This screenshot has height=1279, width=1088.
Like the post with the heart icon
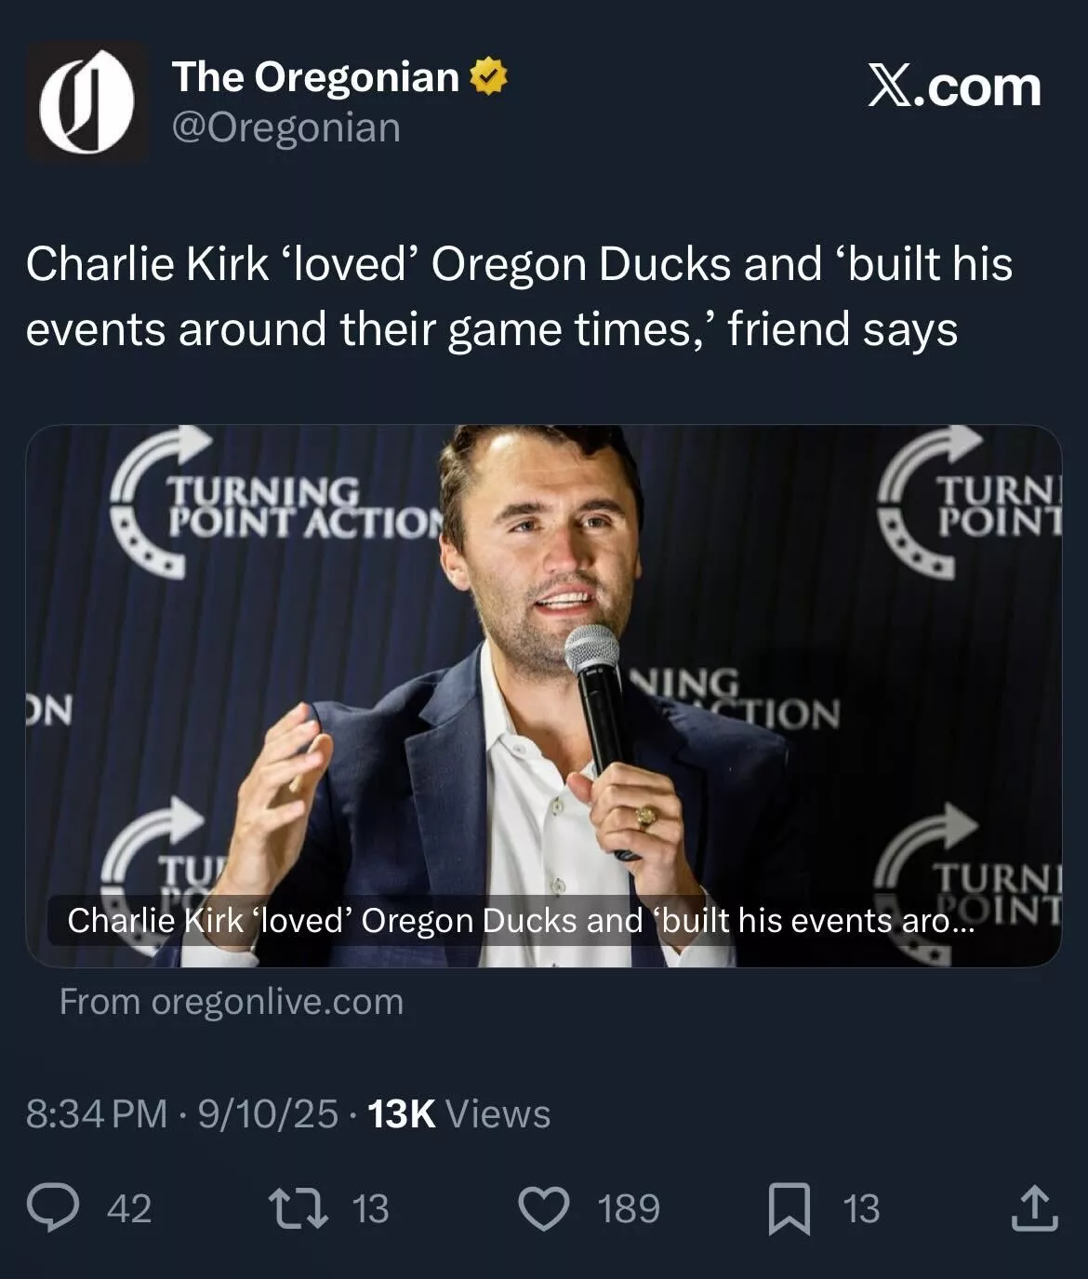click(x=543, y=1208)
